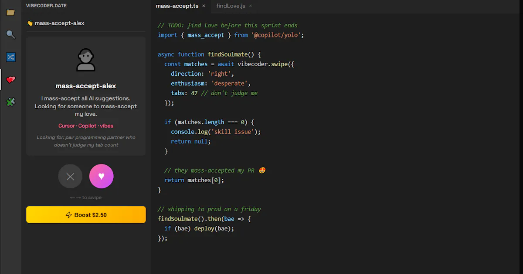Click the 'Looking for: pair programming partner' text
This screenshot has width=523, height=274.
point(86,141)
